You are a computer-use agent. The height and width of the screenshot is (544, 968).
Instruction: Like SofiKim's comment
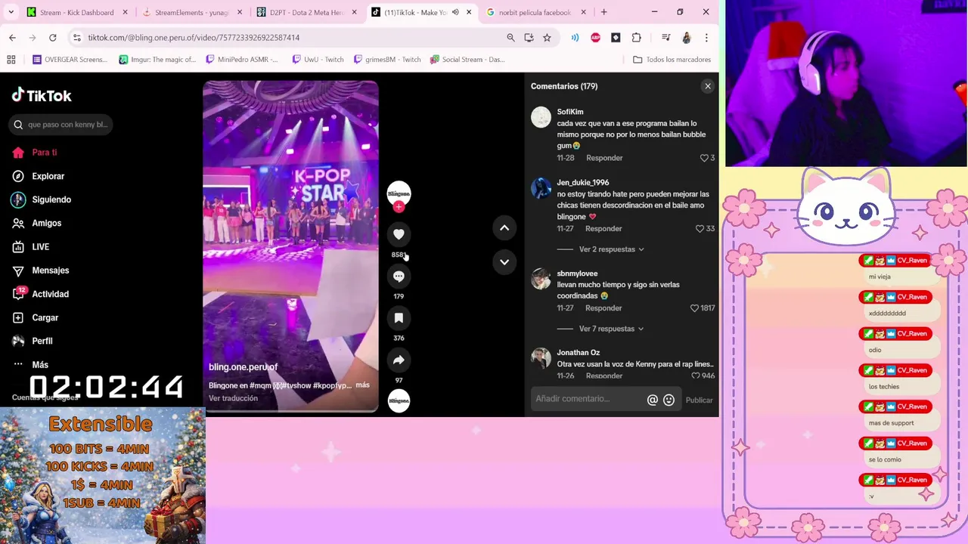coord(704,158)
